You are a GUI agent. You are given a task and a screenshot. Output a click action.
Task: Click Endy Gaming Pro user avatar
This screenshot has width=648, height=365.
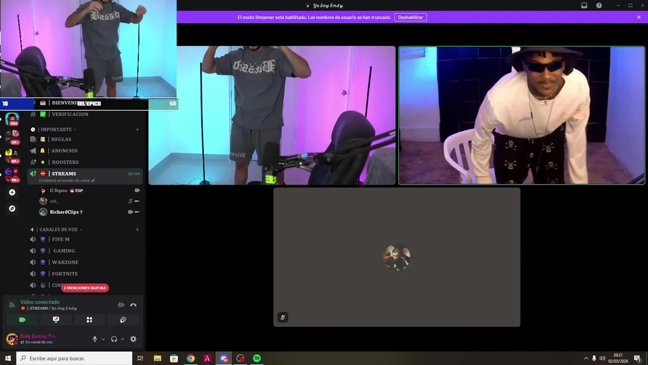pyautogui.click(x=12, y=339)
